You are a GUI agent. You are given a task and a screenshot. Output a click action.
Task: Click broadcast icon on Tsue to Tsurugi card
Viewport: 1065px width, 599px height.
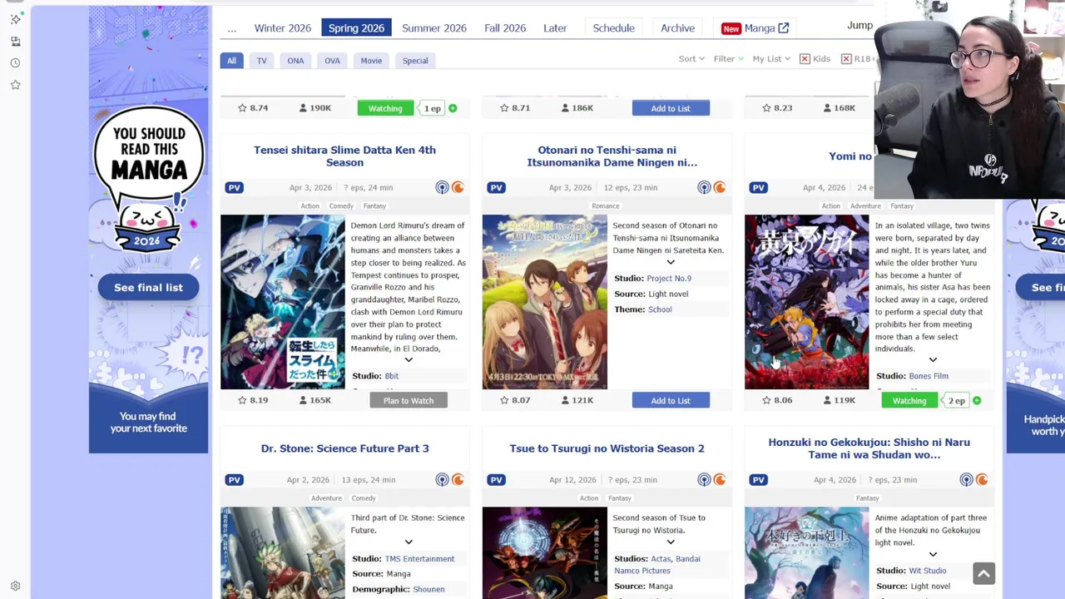coord(704,480)
